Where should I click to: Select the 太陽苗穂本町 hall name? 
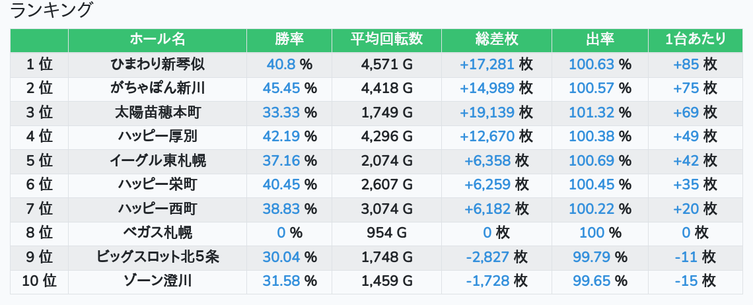click(157, 112)
